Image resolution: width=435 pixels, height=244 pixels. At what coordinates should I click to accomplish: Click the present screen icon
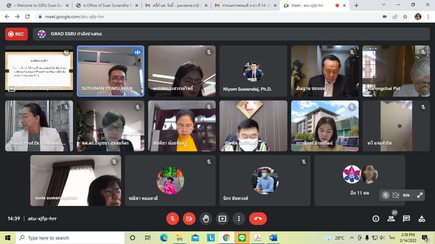coord(222,219)
